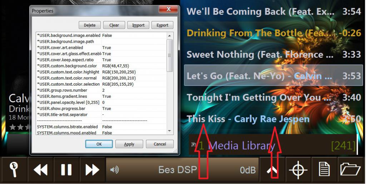Open the Media Library playlist entry
Image resolution: width=366 pixels, height=184 pixels.
pos(273,145)
